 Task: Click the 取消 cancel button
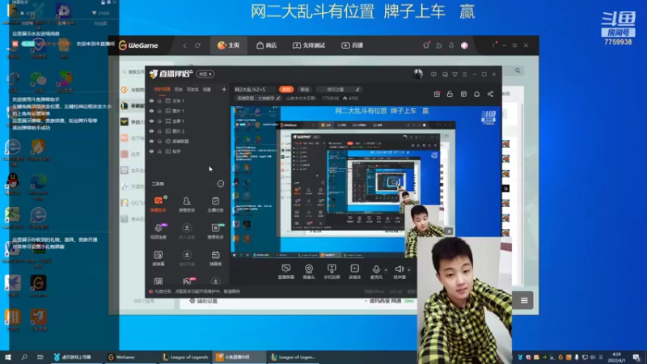coord(305,89)
